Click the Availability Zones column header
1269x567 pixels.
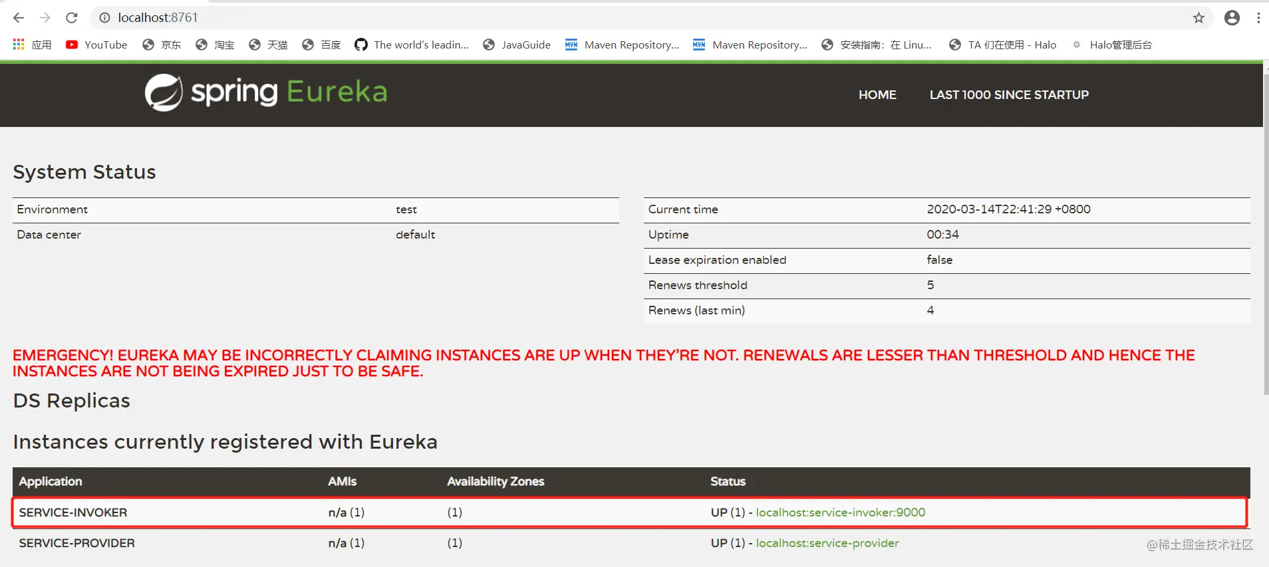point(495,481)
